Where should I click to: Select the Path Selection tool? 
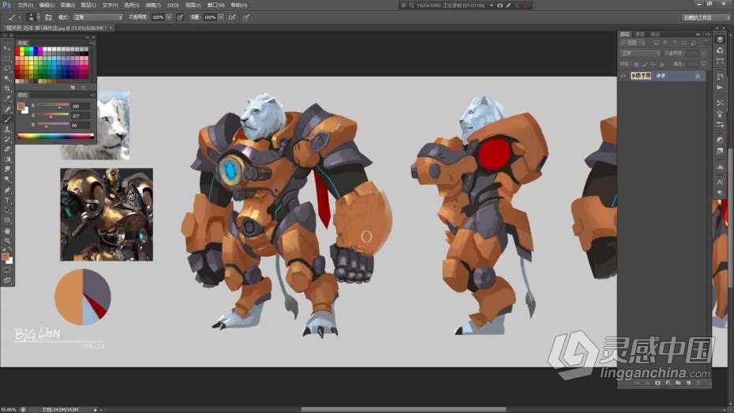(6, 210)
